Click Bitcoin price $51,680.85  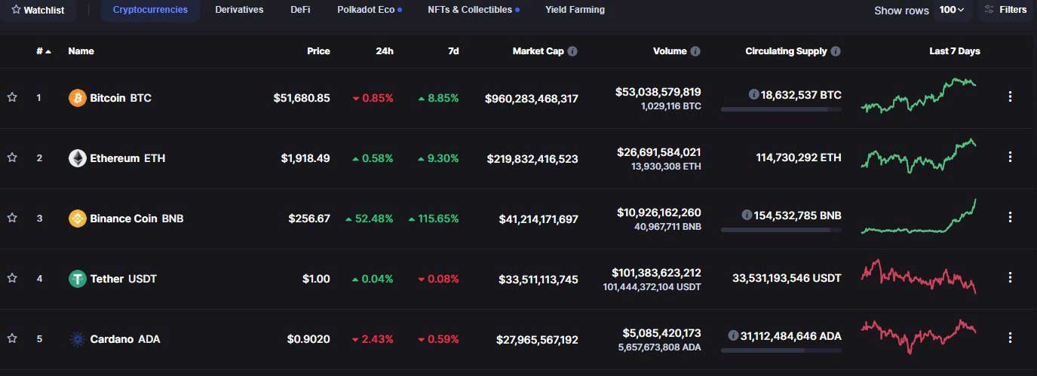[302, 98]
